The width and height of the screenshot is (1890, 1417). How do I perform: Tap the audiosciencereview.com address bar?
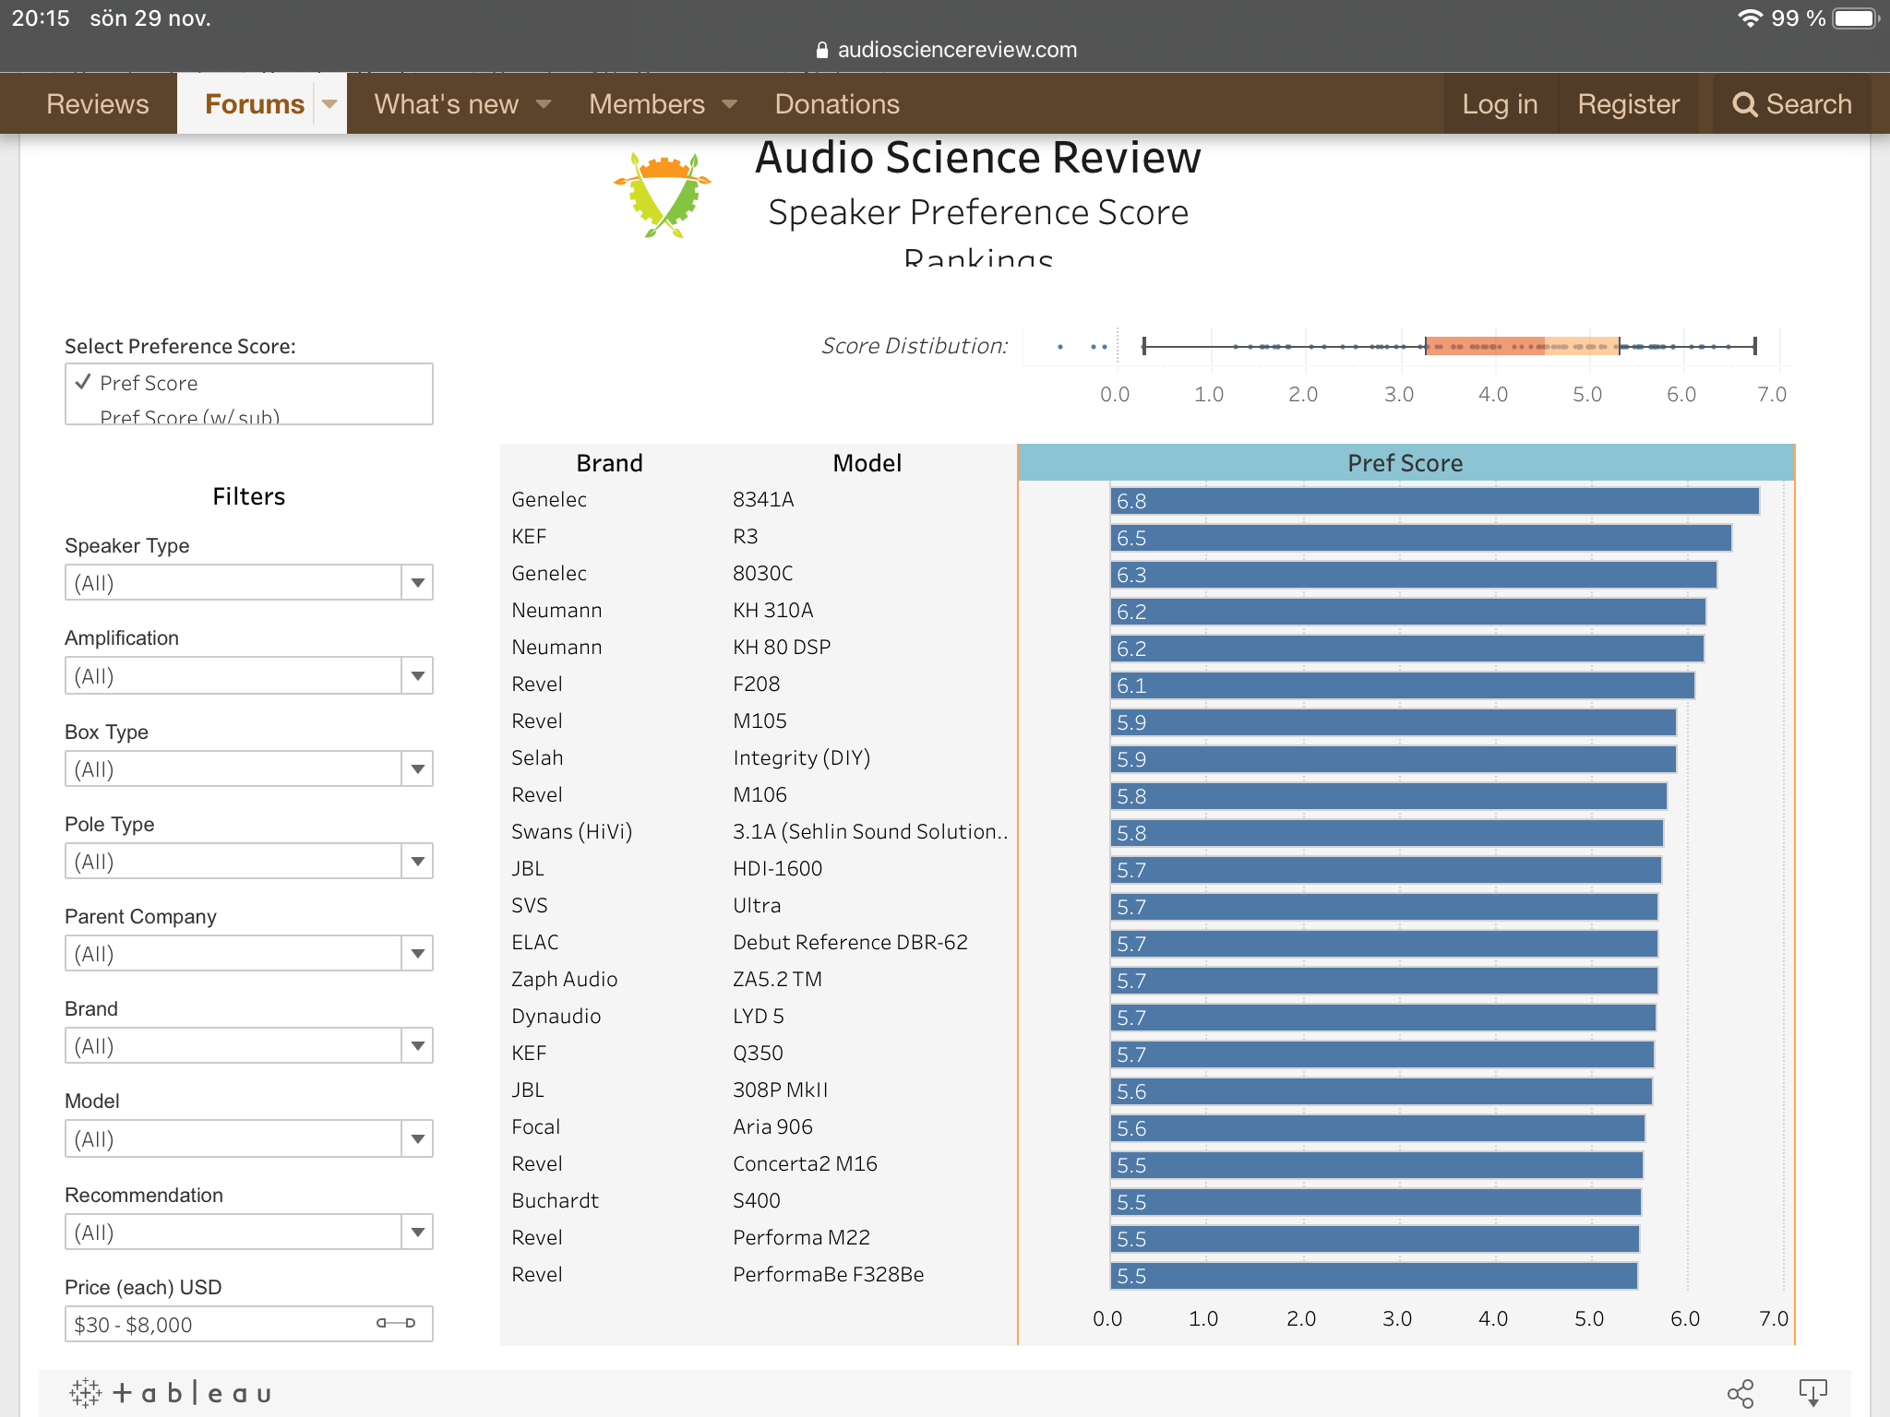pyautogui.click(x=946, y=50)
